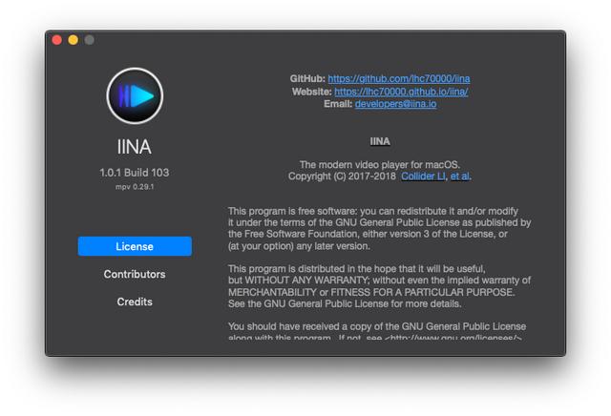
Task: Close the About window with red button
Action: click(57, 40)
